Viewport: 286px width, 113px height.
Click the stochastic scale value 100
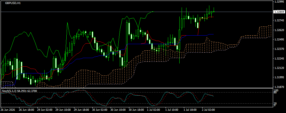[276, 90]
